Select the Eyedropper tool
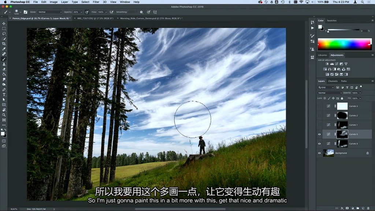Viewport: 375px width, 211px height. pyautogui.click(x=4, y=49)
